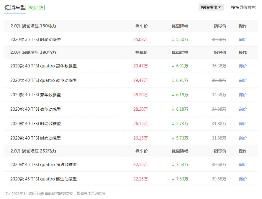This screenshot has height=199, width=262.
Task: Click 32.15万 price for quattro 臻选致雅型
Action: click(x=140, y=165)
